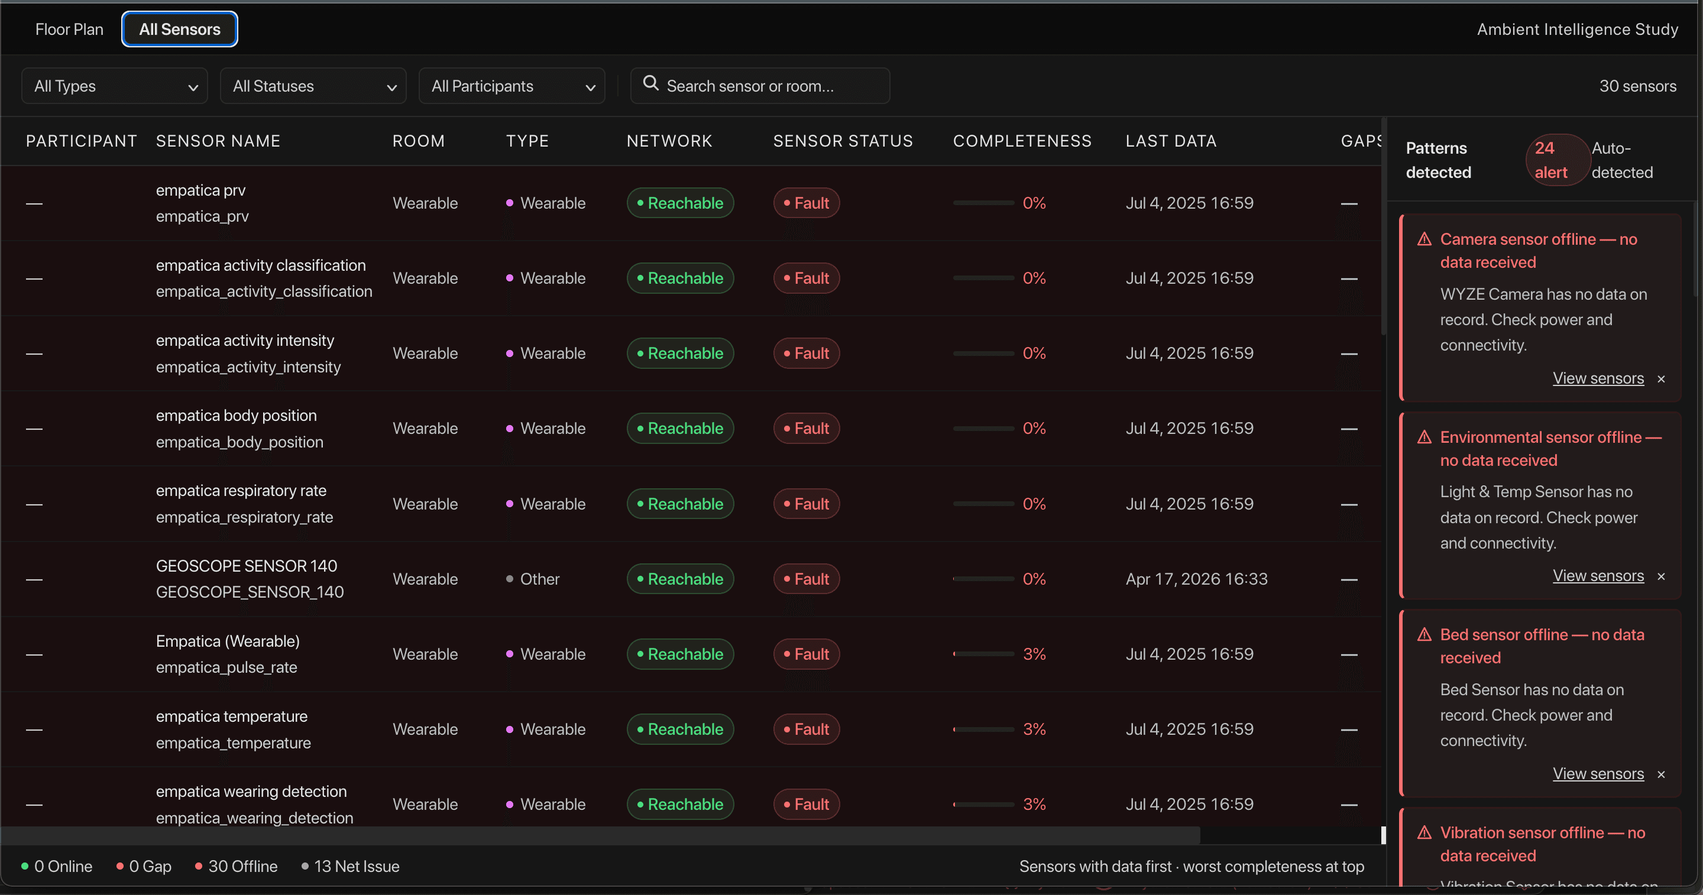Click Reachable badge in empatica temperature row

click(x=680, y=729)
